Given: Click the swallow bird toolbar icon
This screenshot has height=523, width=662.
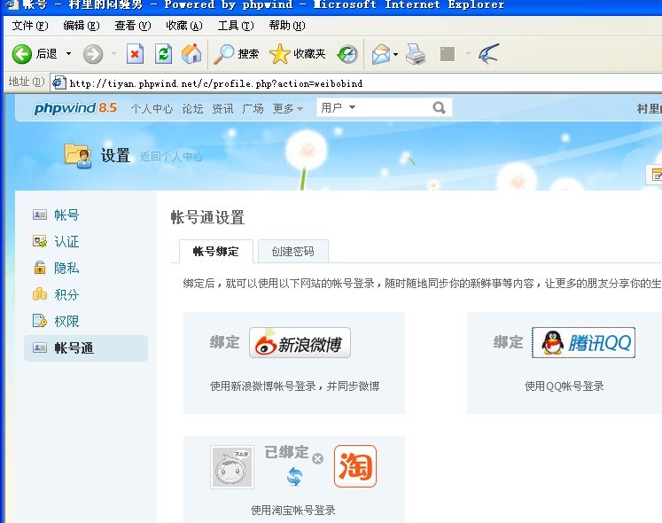Looking at the screenshot, I should 489,54.
